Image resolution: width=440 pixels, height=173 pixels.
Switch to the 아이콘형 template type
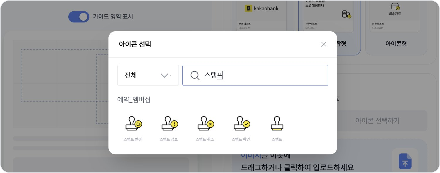click(x=395, y=43)
